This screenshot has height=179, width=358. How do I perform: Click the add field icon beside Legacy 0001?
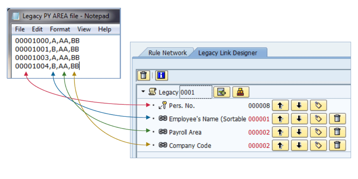pos(222,92)
